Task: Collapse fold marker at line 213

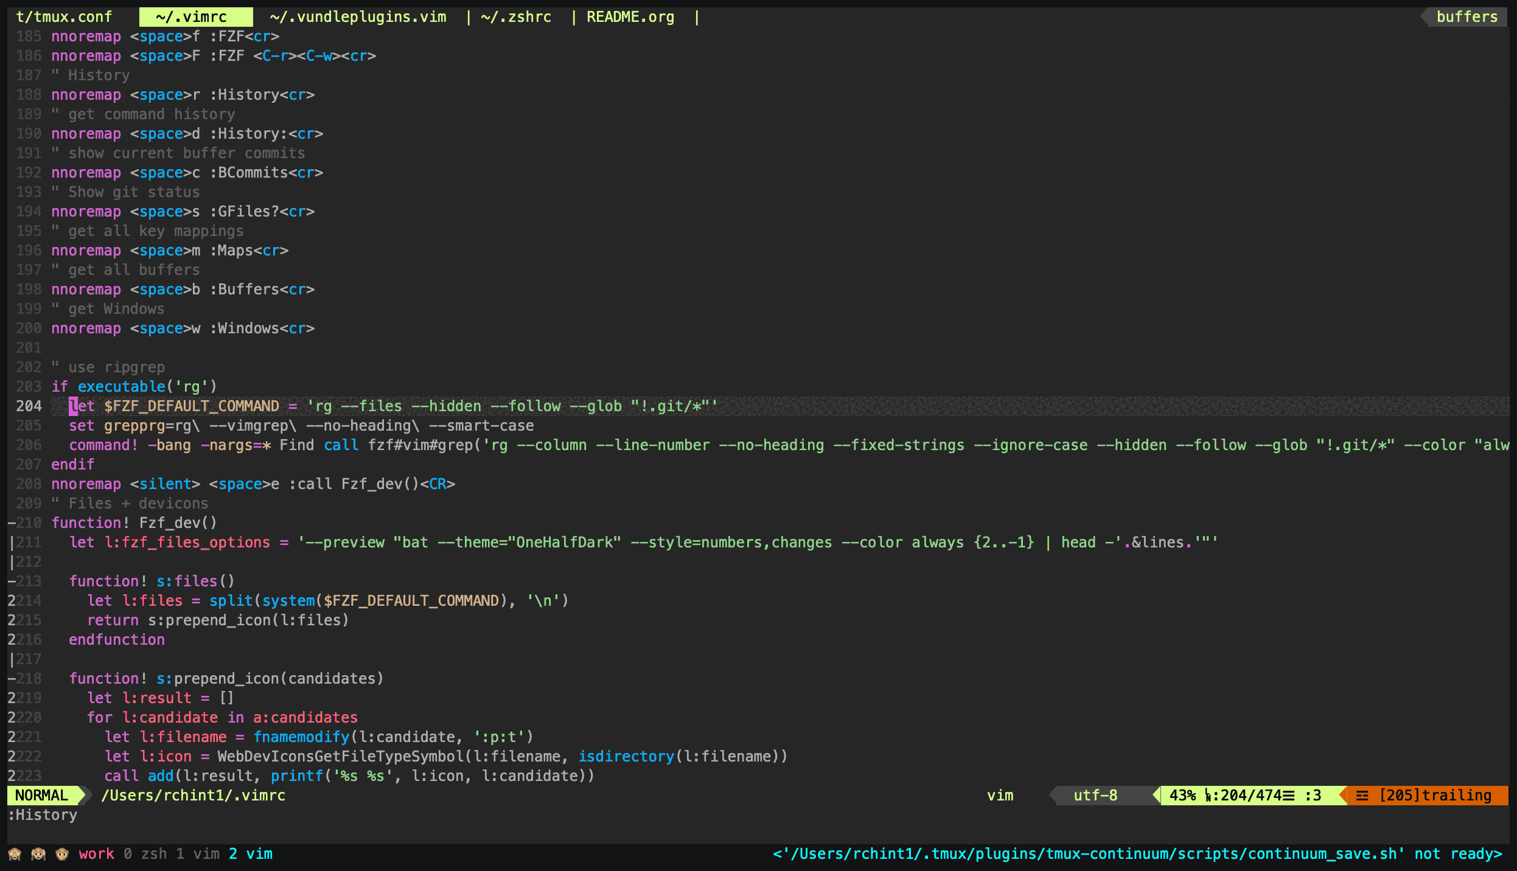Action: (x=12, y=581)
